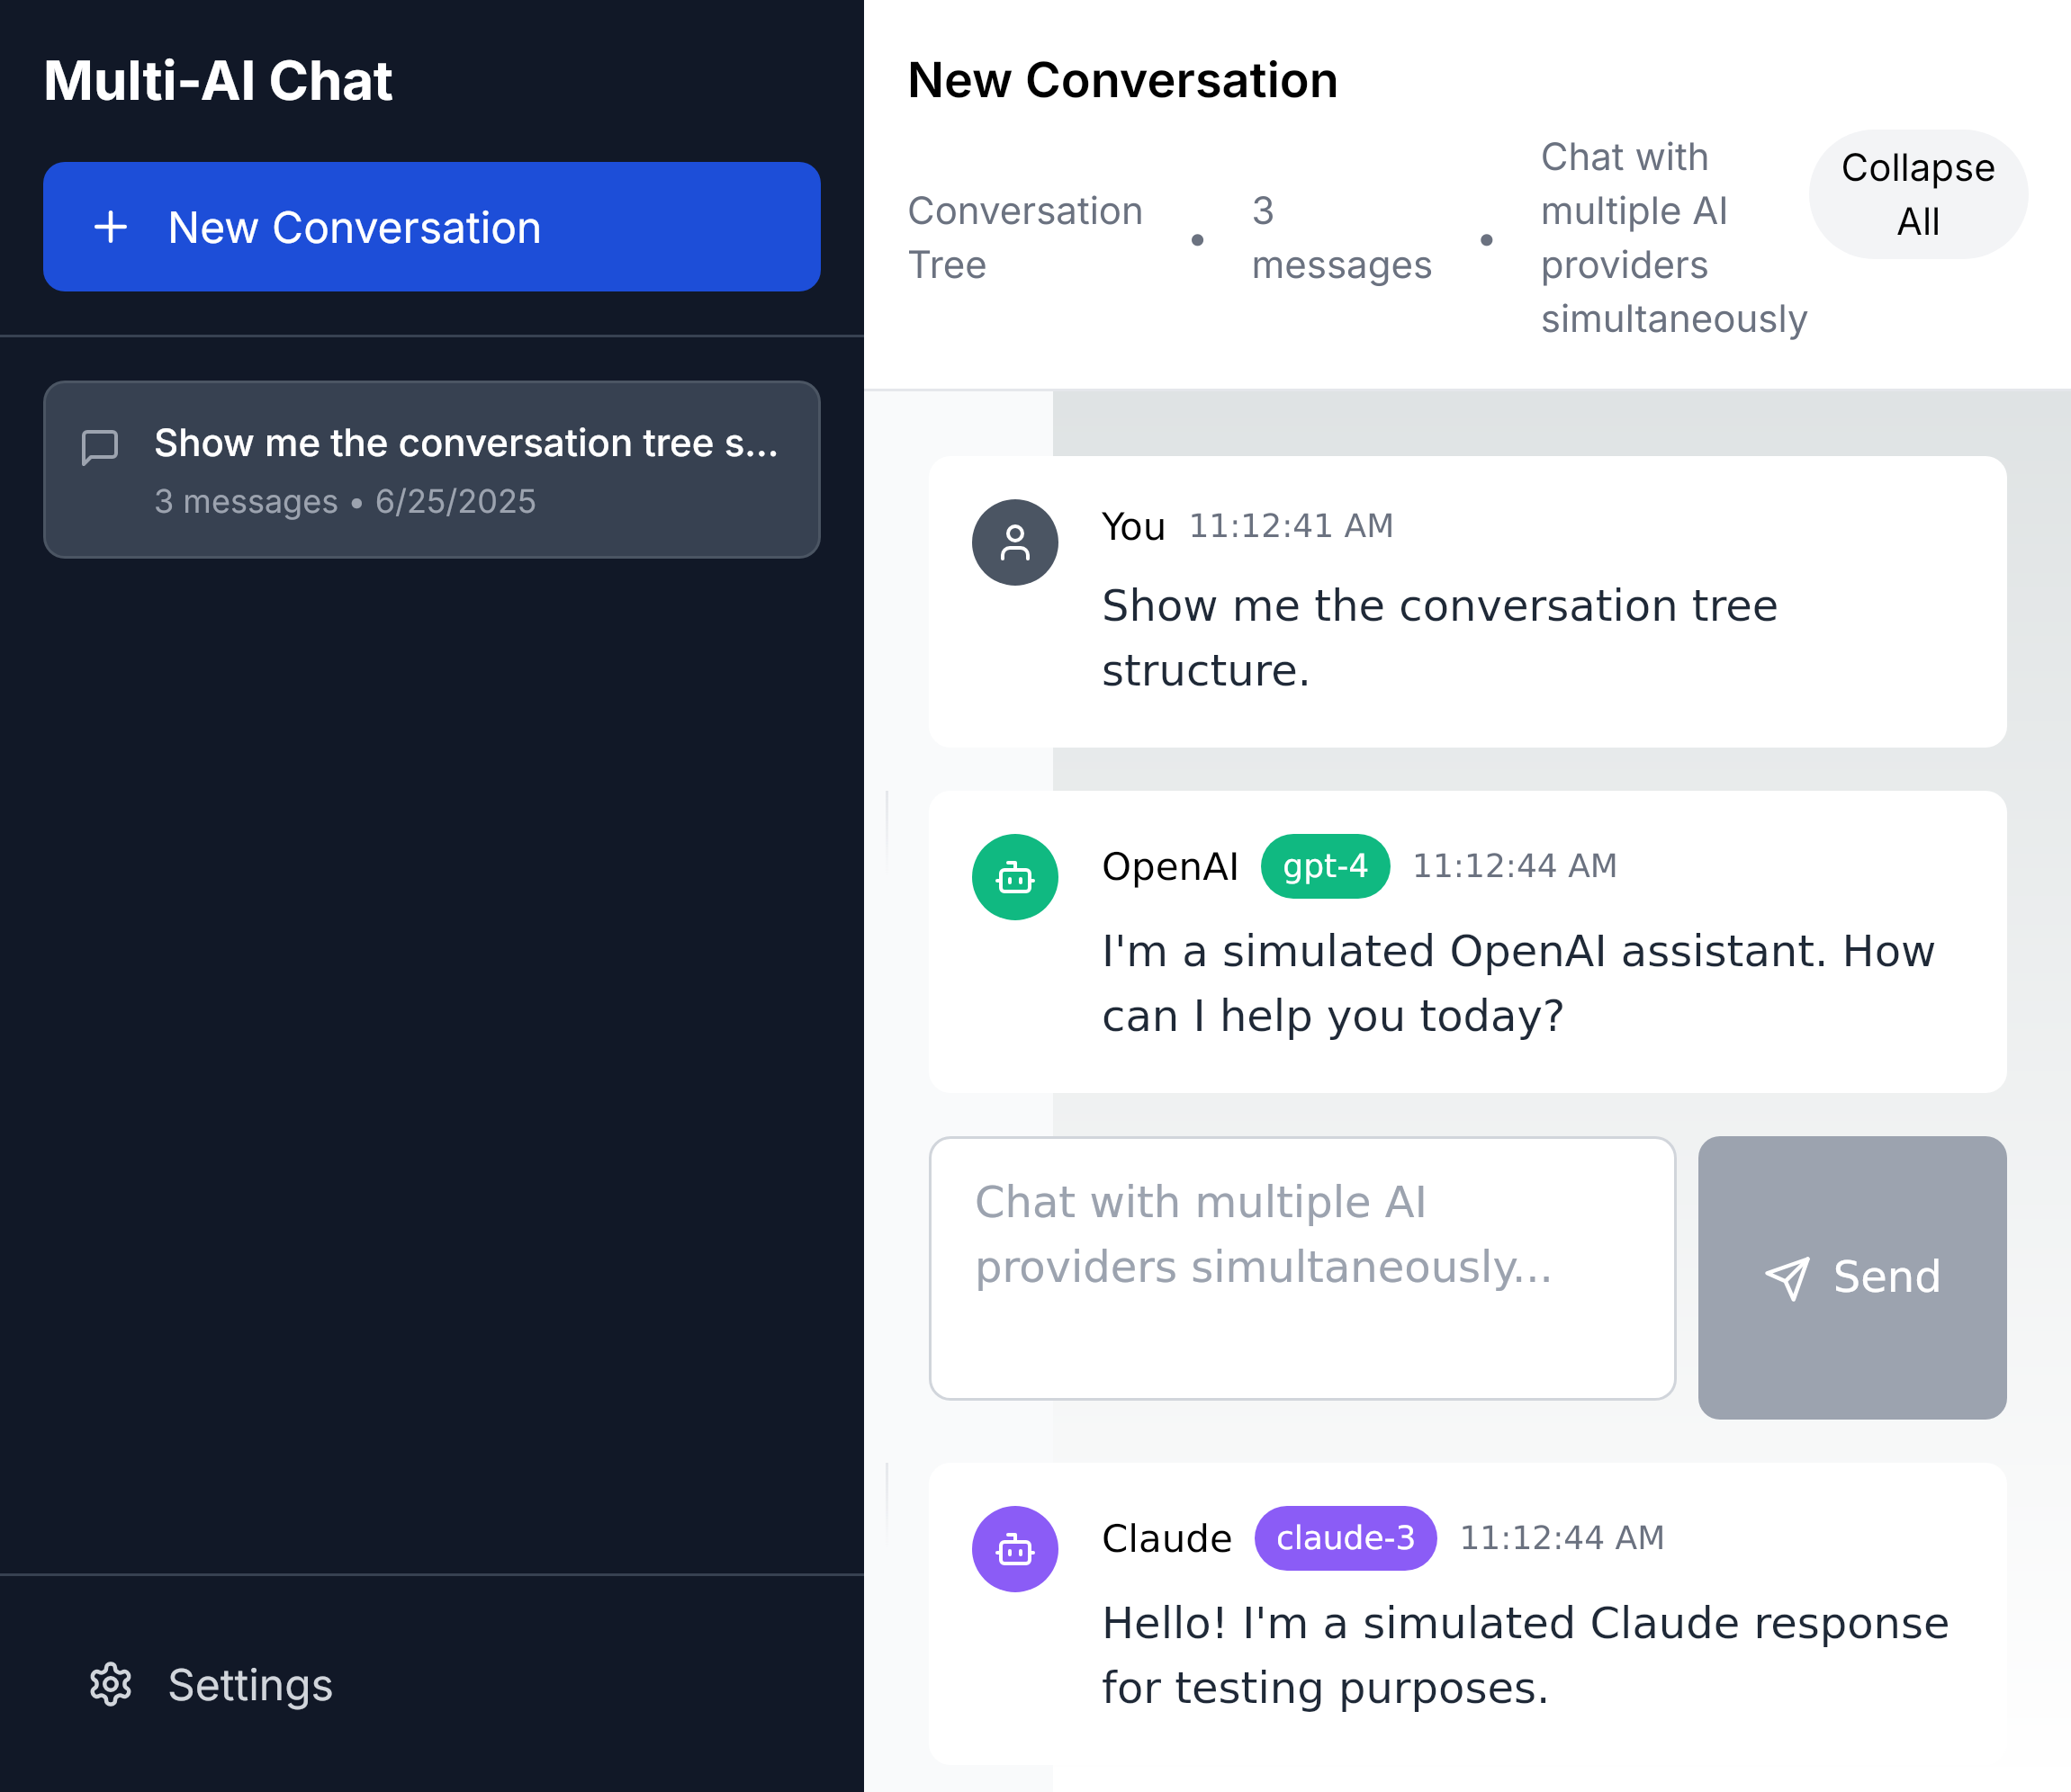This screenshot has height=1792, width=2071.
Task: Click the gpt-4 model badge
Action: pyautogui.click(x=1325, y=866)
